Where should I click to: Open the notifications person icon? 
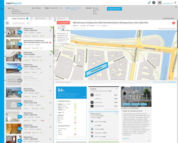coord(149,3)
